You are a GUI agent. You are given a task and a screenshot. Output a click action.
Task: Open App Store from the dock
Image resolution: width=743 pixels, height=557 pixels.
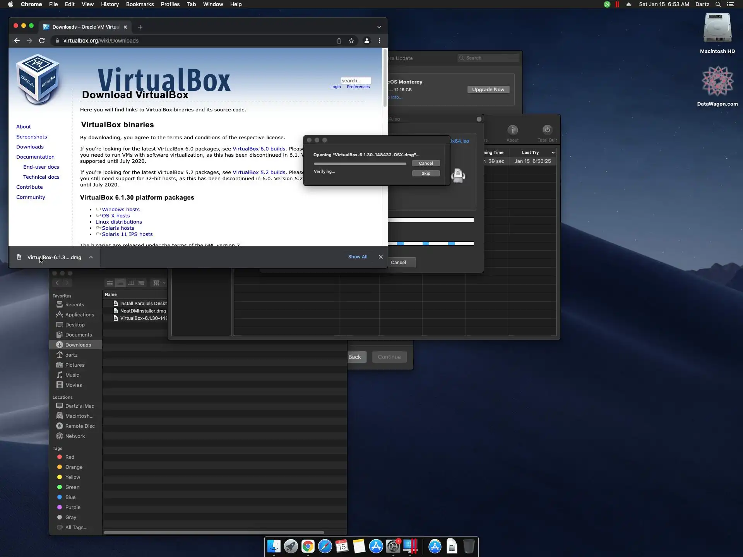coord(376,546)
